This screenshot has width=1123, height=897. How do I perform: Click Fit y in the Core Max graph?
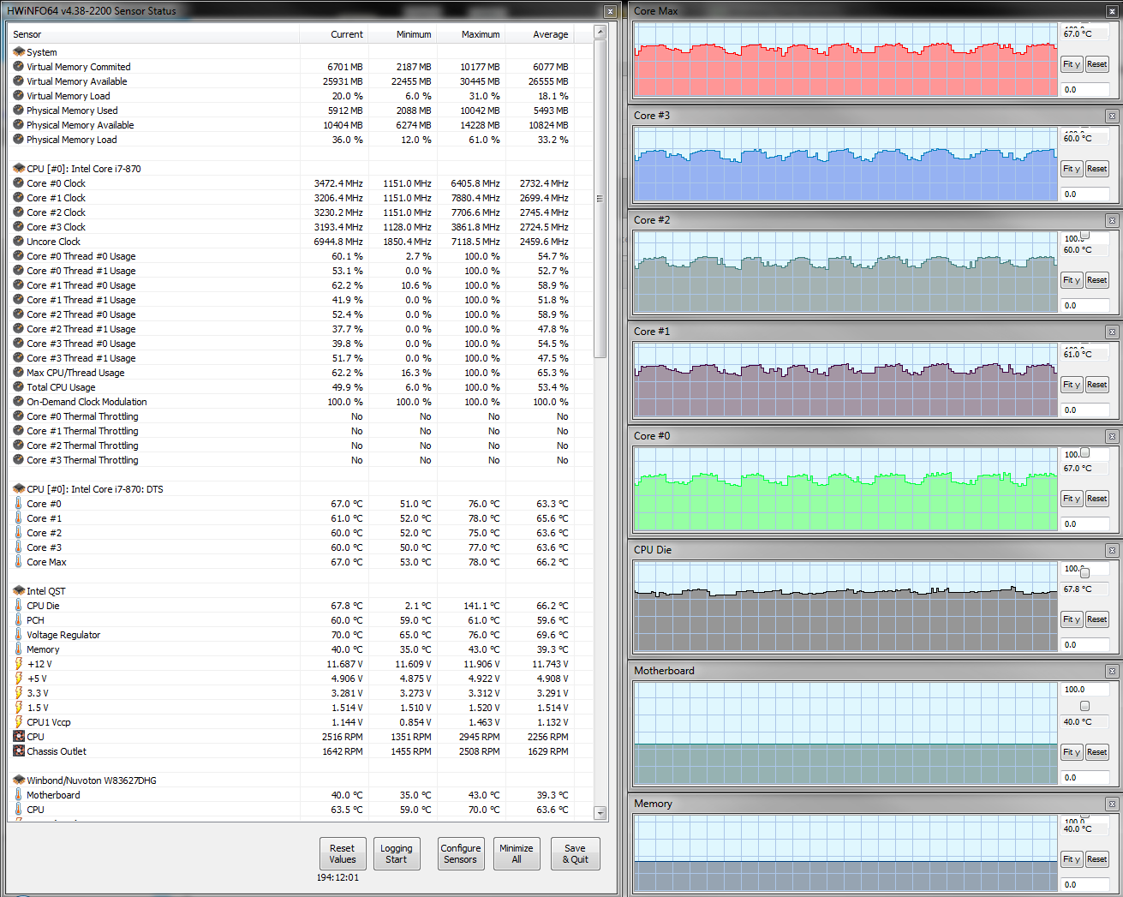pos(1072,64)
